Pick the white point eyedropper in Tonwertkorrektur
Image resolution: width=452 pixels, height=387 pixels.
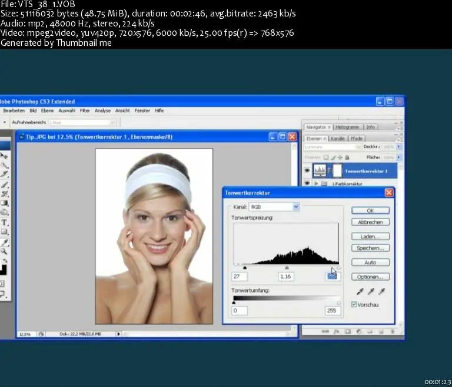click(381, 292)
